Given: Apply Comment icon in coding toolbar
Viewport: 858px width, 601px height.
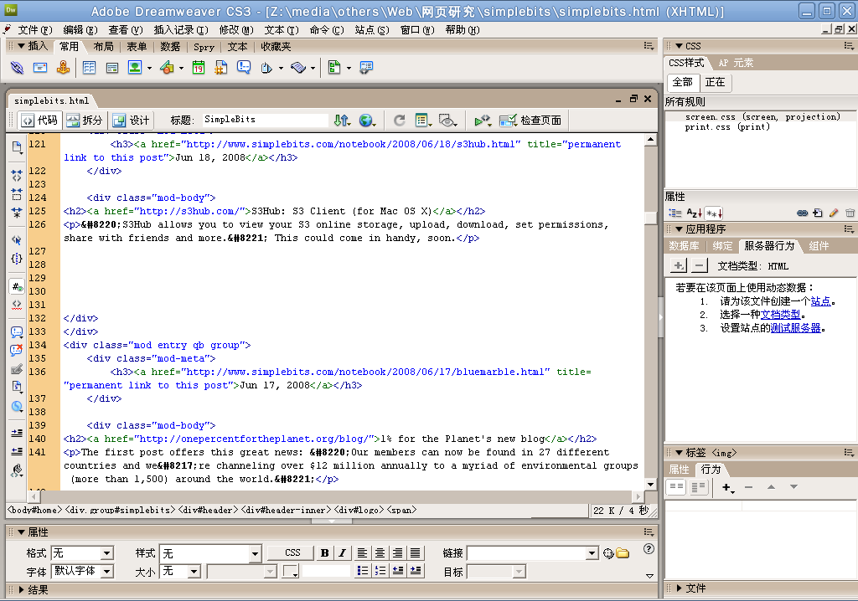Looking at the screenshot, I should (17, 332).
